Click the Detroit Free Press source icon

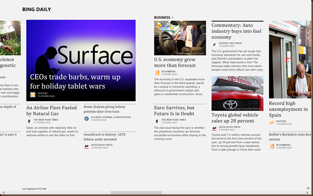click(x=214, y=44)
